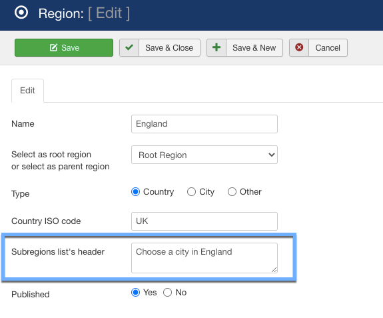
Task: Click the green checkmark icon for Save & Close
Action: coord(129,47)
